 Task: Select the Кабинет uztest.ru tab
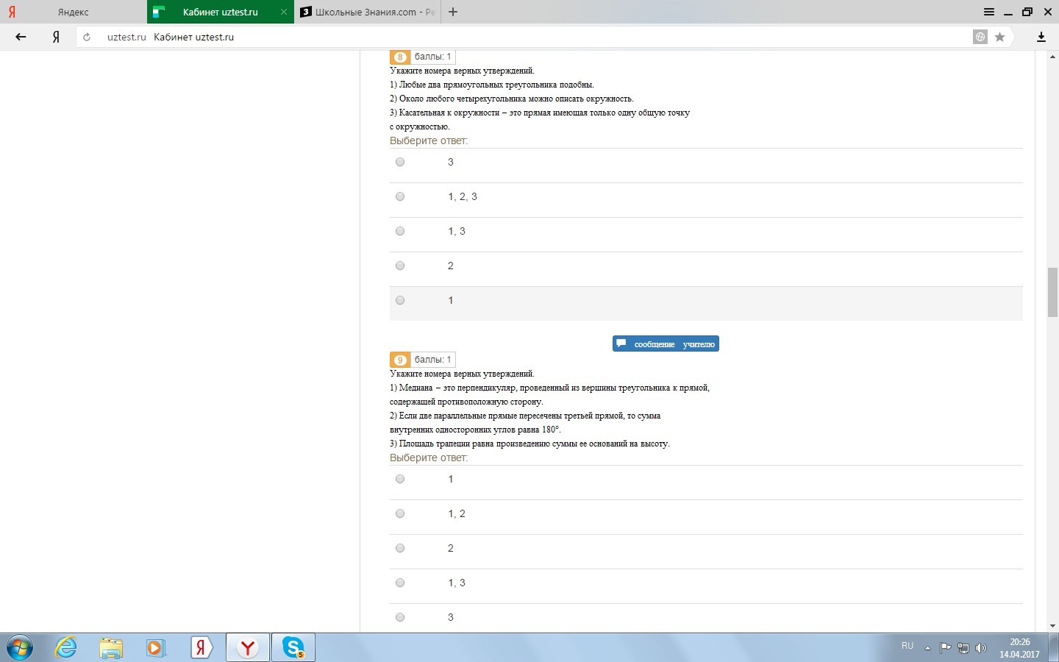(x=220, y=12)
